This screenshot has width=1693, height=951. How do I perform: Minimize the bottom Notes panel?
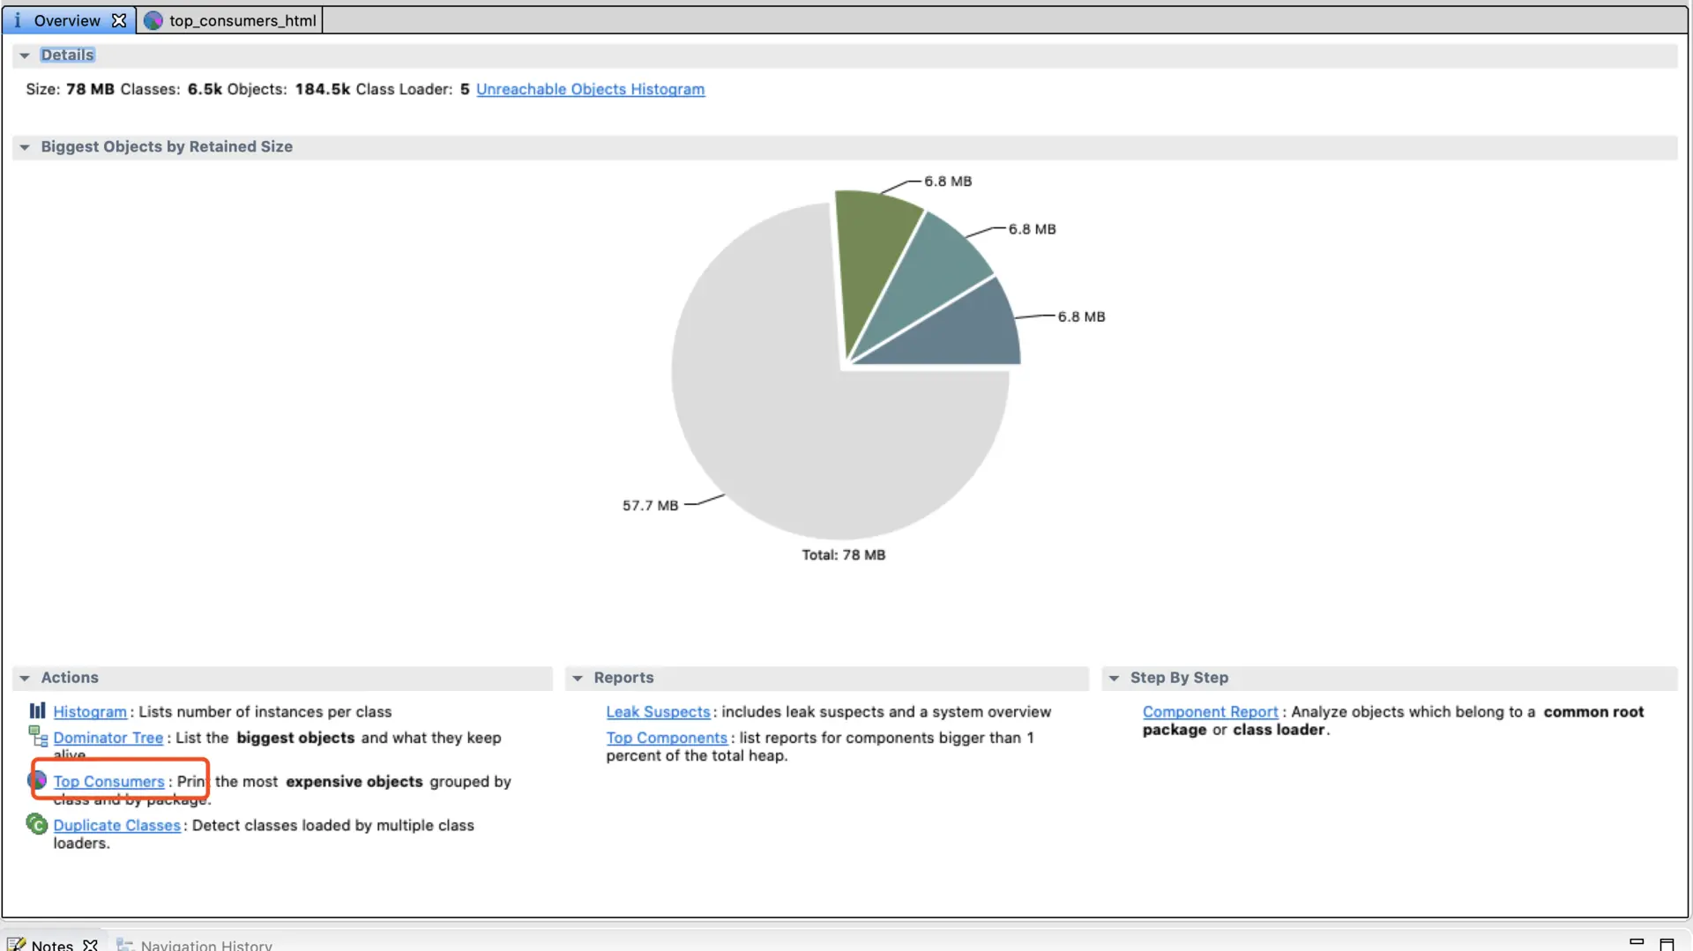click(1637, 941)
